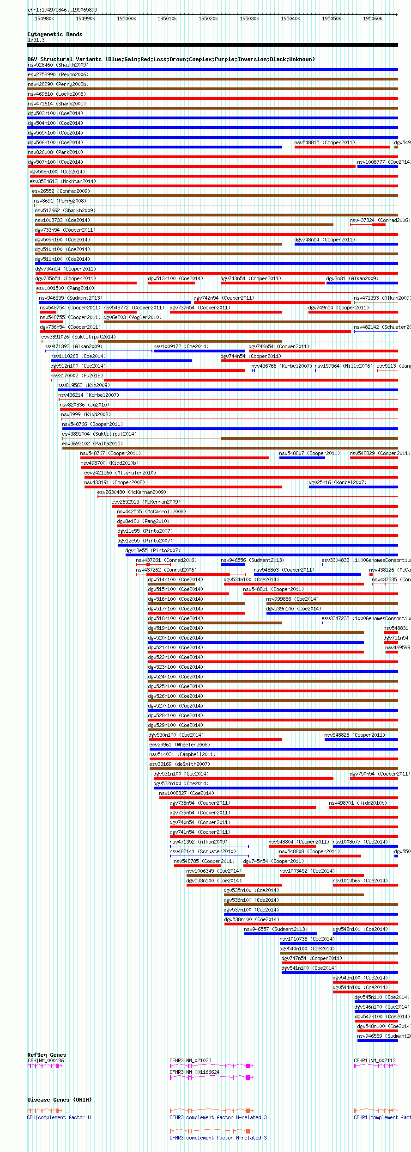Select dgv3n31 (Alkan2009) variant label
This screenshot has width=411, height=1152.
point(352,278)
